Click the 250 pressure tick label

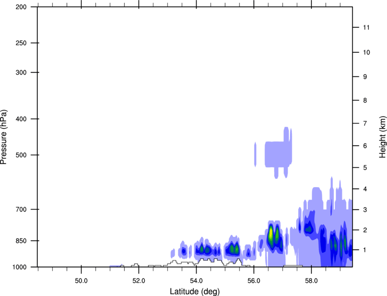21,43
